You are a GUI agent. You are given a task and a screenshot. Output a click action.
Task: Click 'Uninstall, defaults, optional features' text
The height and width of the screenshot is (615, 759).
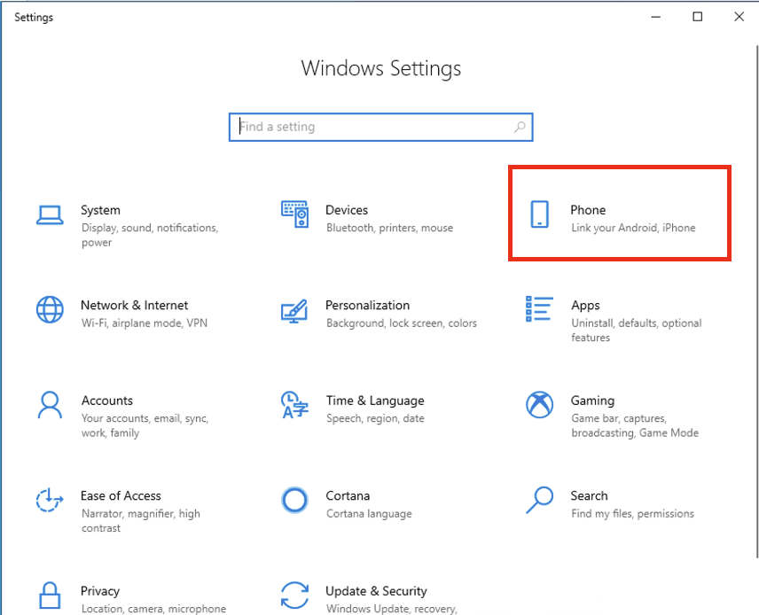pyautogui.click(x=637, y=331)
